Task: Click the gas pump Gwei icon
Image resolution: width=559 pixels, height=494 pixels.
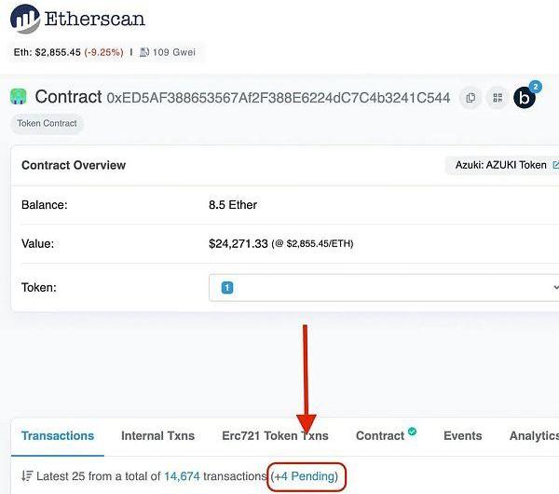Action: [x=144, y=52]
